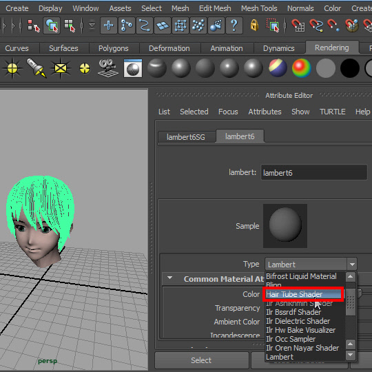Collapse the Common Material Attributes section

[x=169, y=278]
